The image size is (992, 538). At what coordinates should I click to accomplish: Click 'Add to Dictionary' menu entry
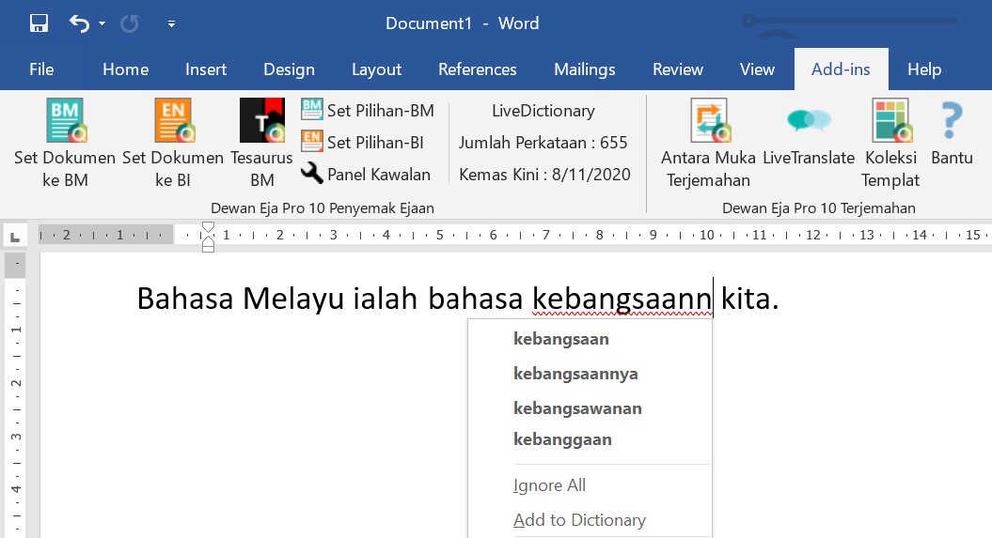tap(579, 520)
